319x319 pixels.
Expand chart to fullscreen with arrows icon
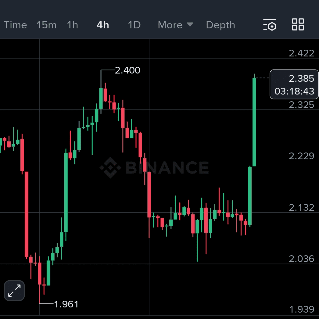(x=14, y=290)
